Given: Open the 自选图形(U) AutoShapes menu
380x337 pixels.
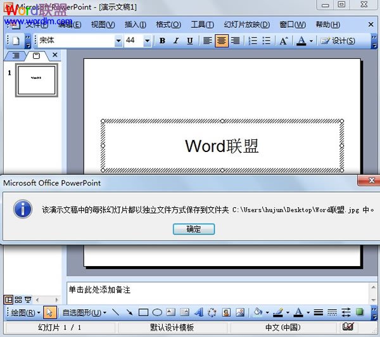Looking at the screenshot, I should 84,312.
